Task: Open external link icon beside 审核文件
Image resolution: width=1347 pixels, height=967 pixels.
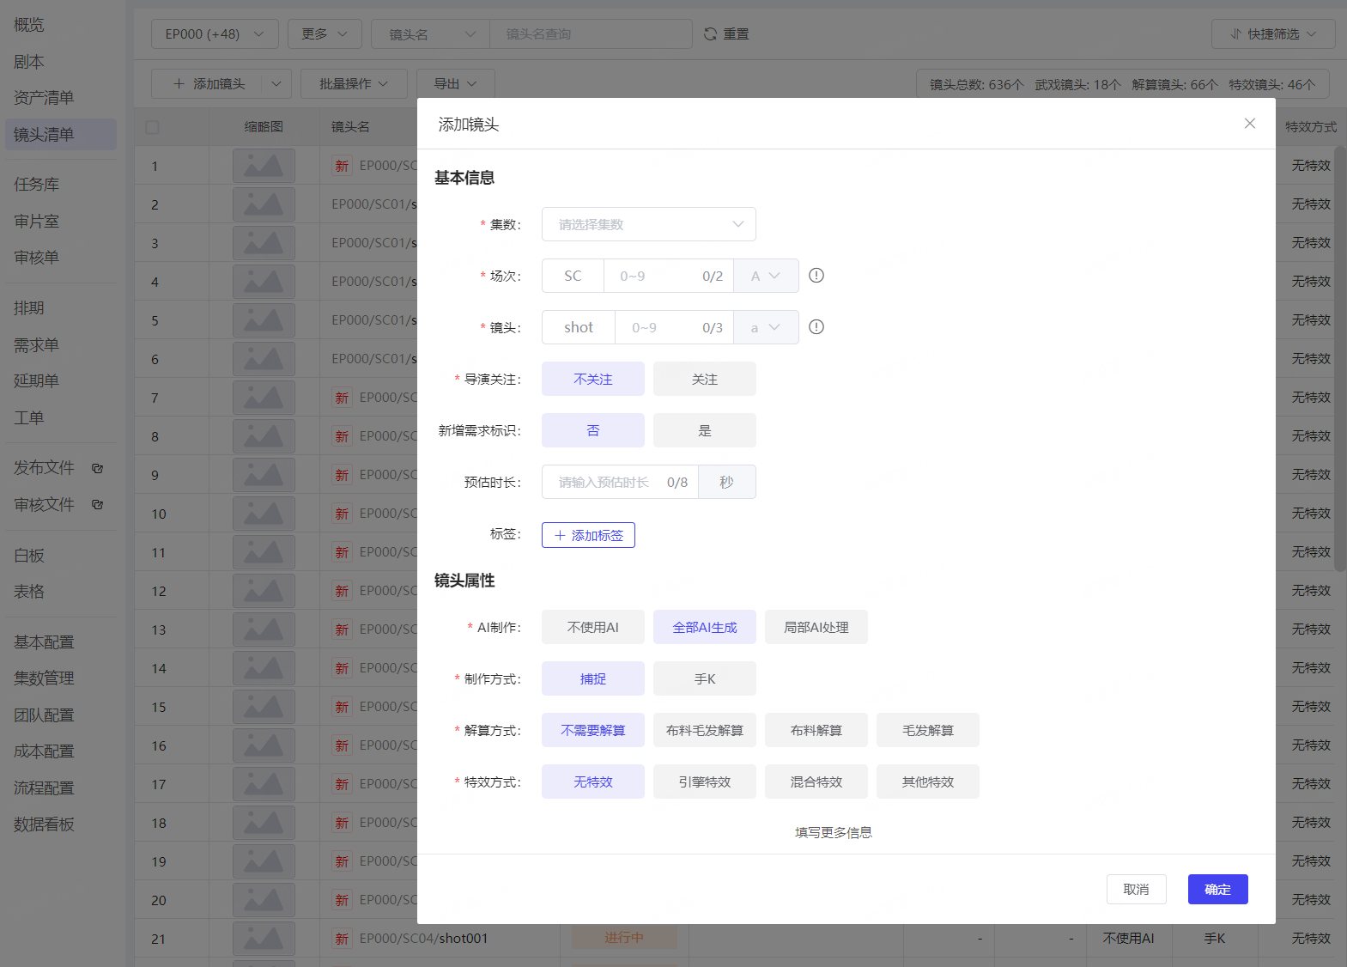Action: [97, 505]
